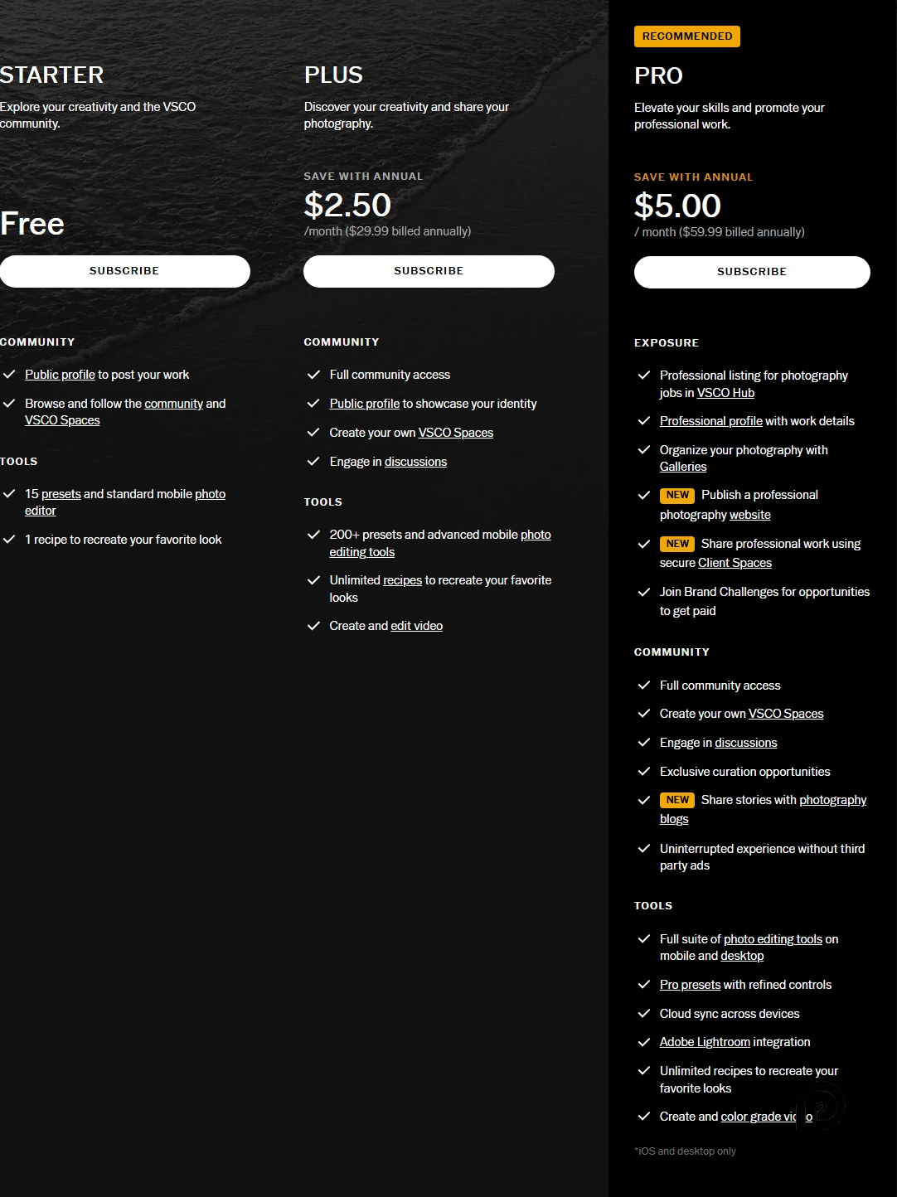Click the RECOMMENDED badge above PRO
897x1197 pixels.
tap(686, 36)
